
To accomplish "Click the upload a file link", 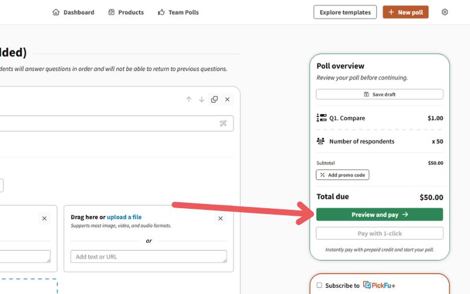I will point(124,217).
